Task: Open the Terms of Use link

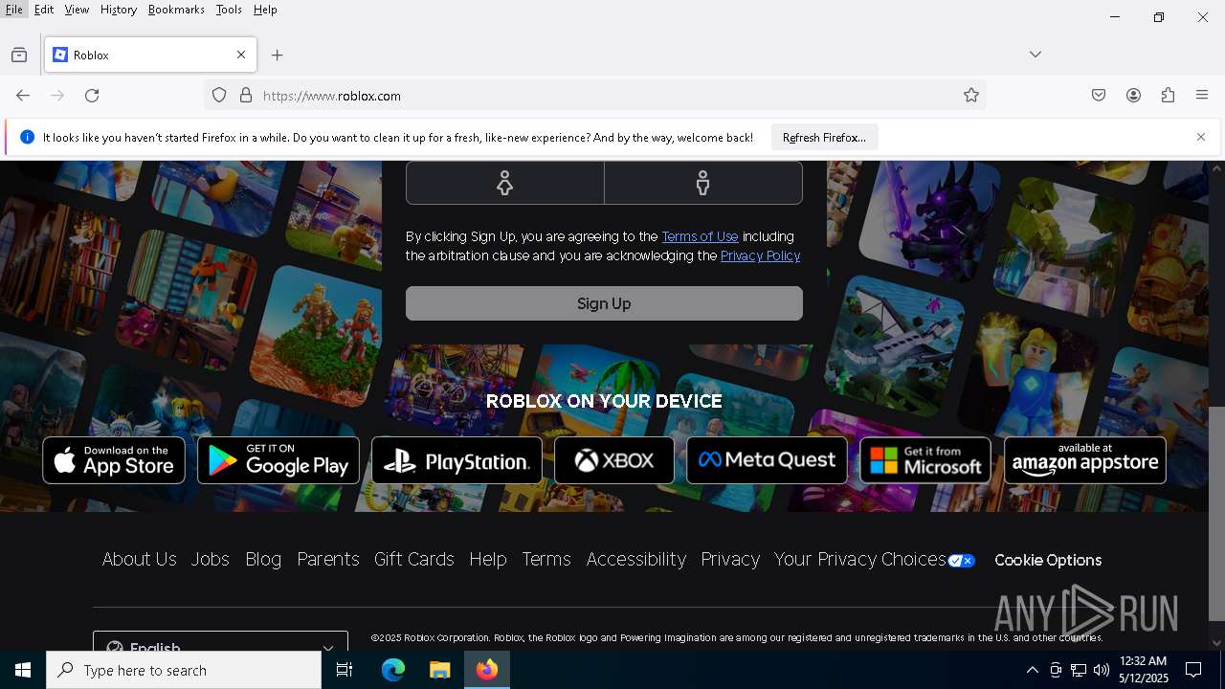Action: (700, 236)
